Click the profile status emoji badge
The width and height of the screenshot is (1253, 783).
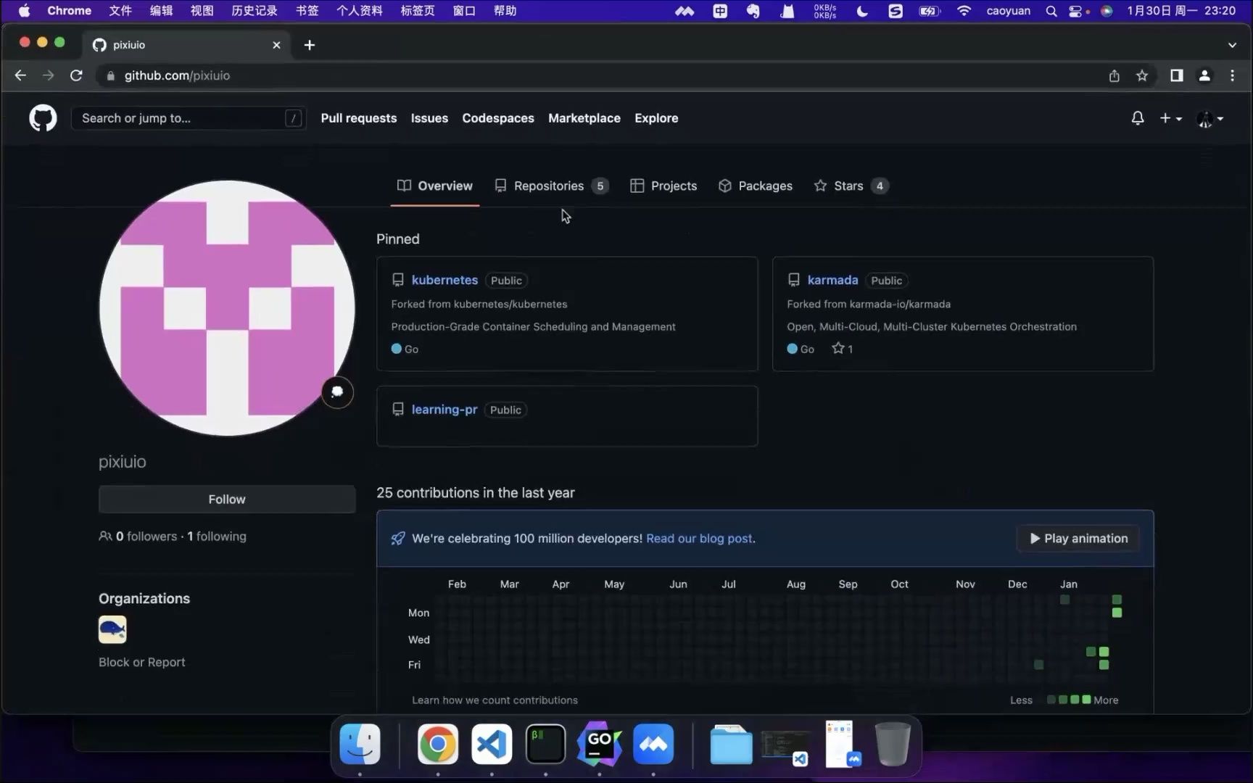(337, 392)
